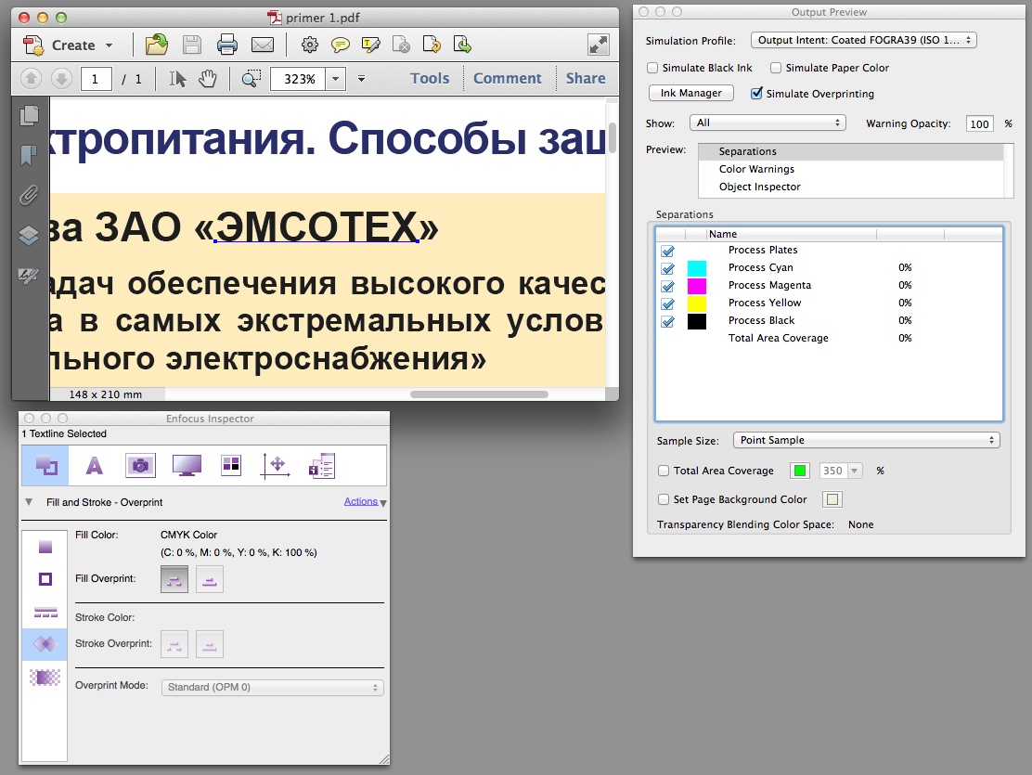Open Simulation Profile dropdown
Screen dimensions: 1032x775
tap(863, 40)
